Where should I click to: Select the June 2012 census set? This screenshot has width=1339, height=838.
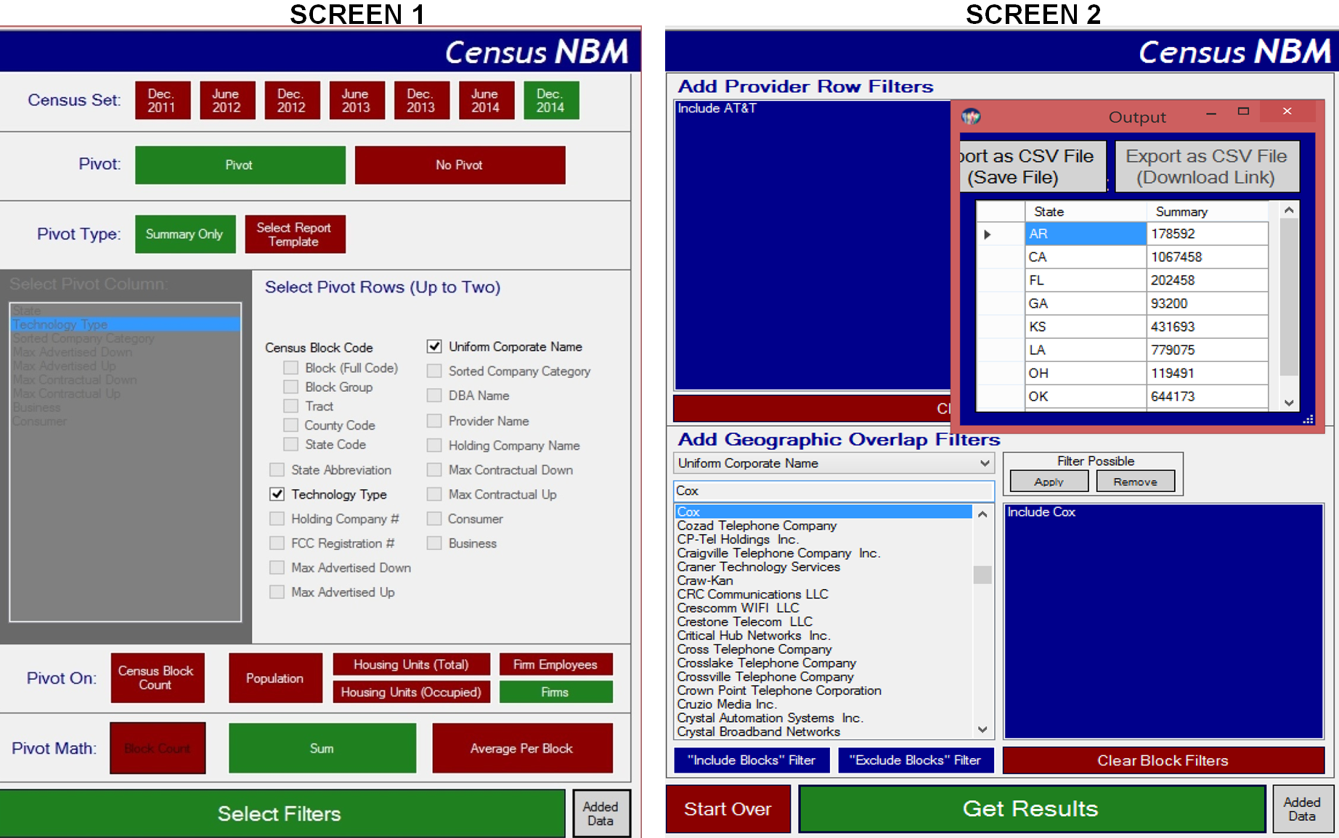227,100
